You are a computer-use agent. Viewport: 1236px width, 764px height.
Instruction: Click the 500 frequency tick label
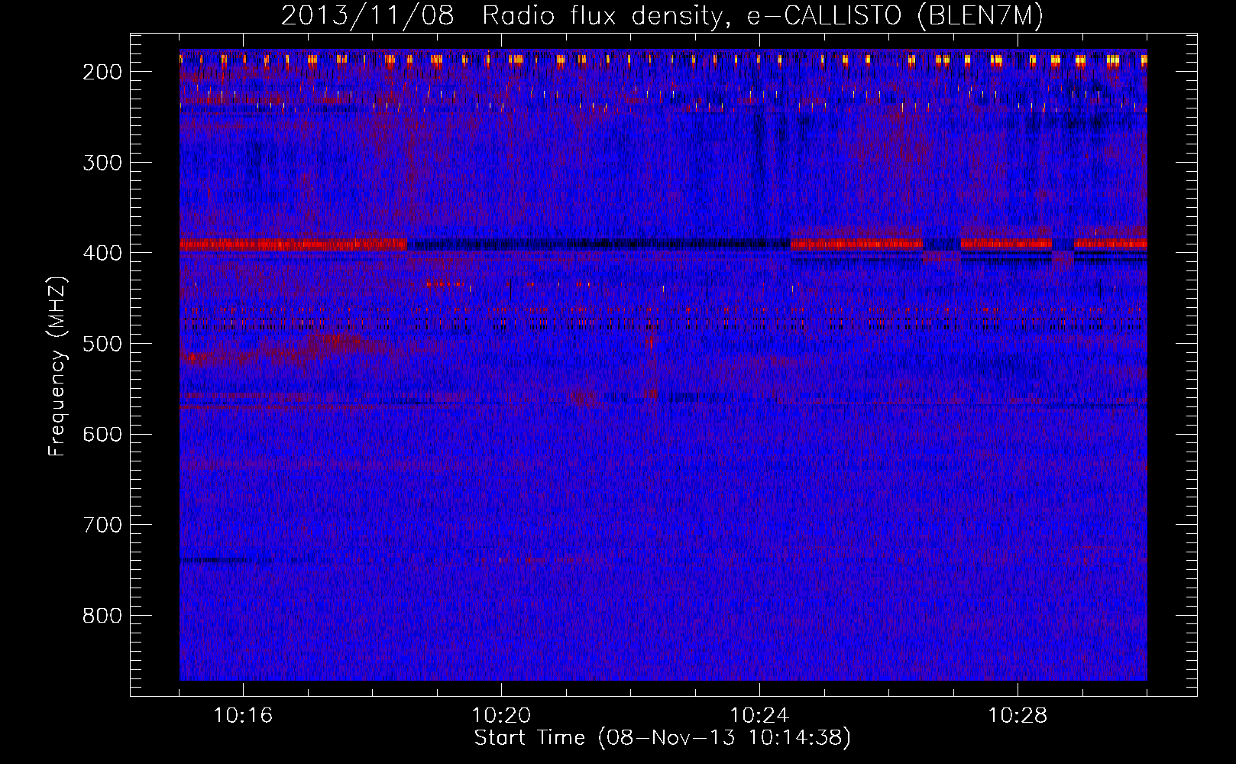[102, 344]
